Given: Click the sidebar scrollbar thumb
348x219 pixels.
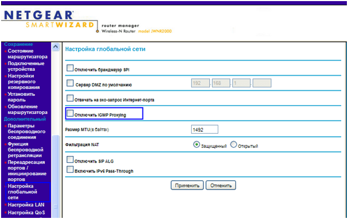Looking at the screenshot, I should [x=55, y=176].
